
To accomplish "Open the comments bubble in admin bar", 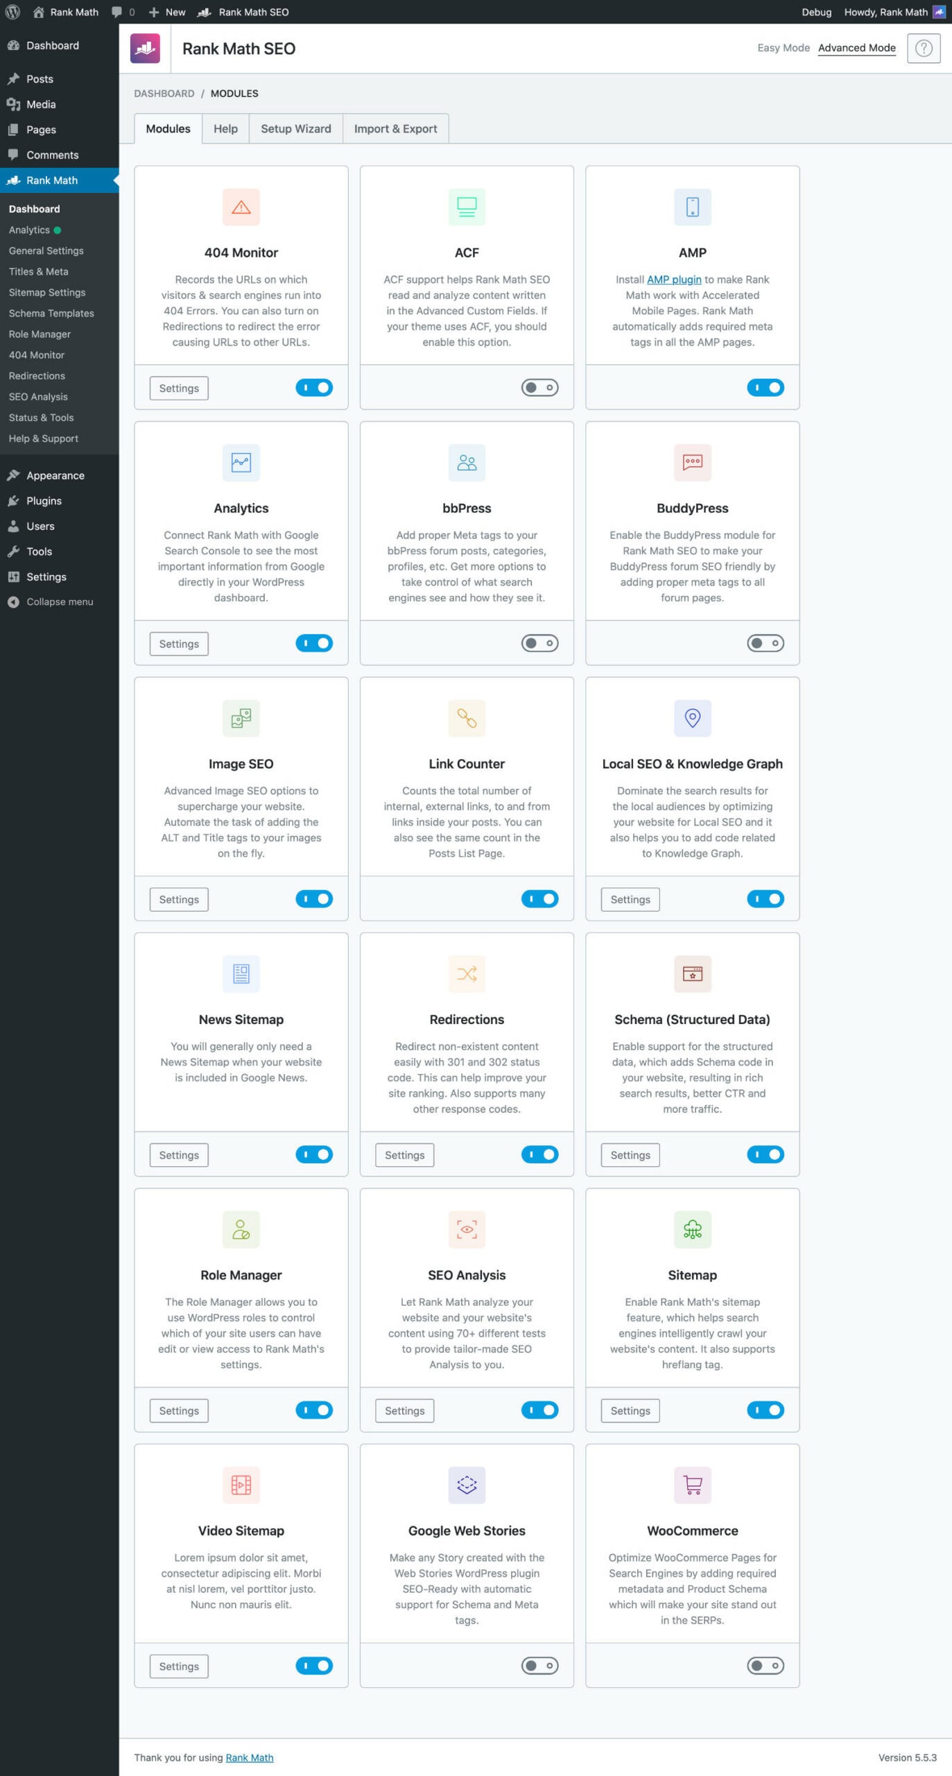I will pyautogui.click(x=123, y=12).
